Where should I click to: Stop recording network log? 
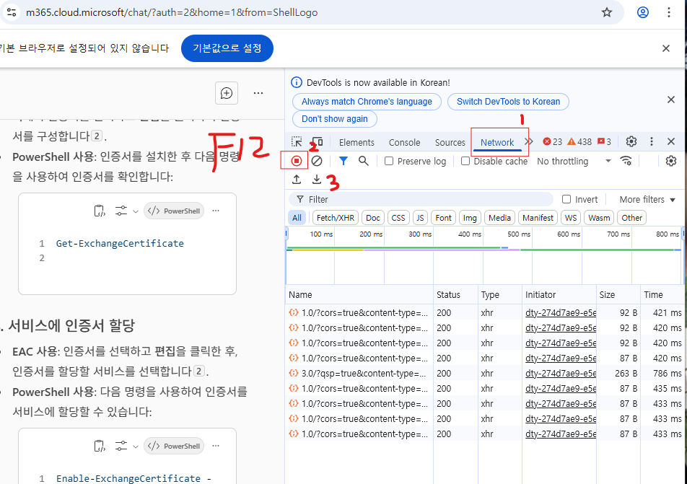297,161
